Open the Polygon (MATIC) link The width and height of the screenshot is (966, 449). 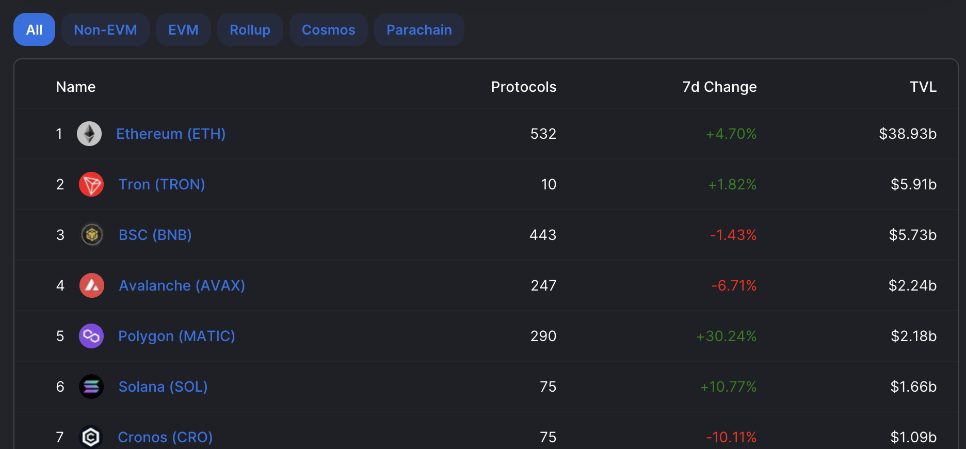176,336
